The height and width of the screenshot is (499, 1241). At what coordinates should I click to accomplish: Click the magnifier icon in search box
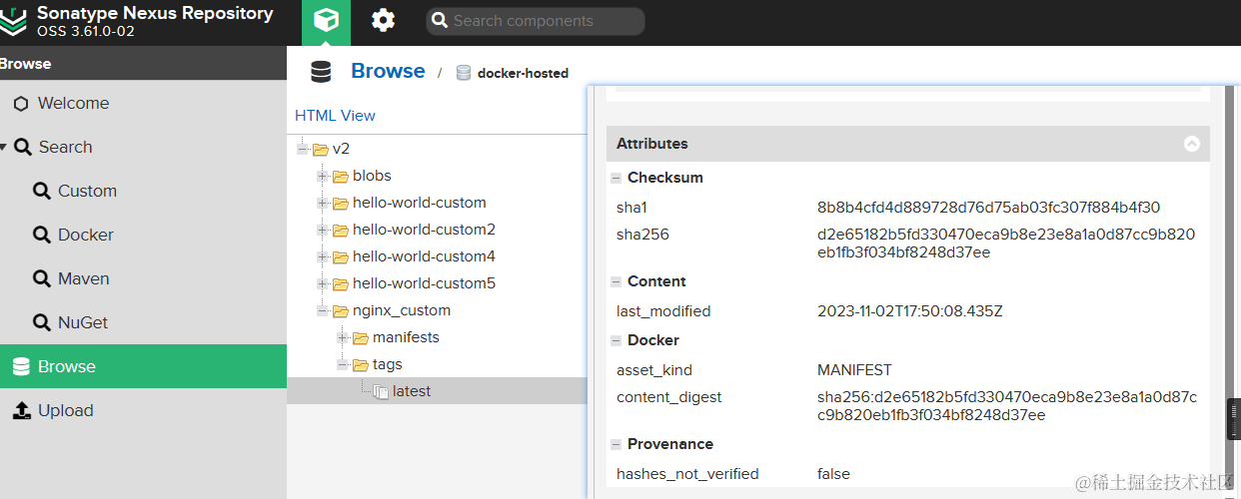click(x=440, y=21)
